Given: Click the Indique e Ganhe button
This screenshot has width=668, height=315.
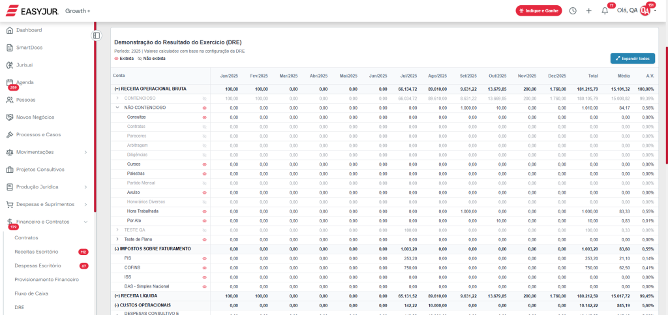Looking at the screenshot, I should [x=538, y=10].
